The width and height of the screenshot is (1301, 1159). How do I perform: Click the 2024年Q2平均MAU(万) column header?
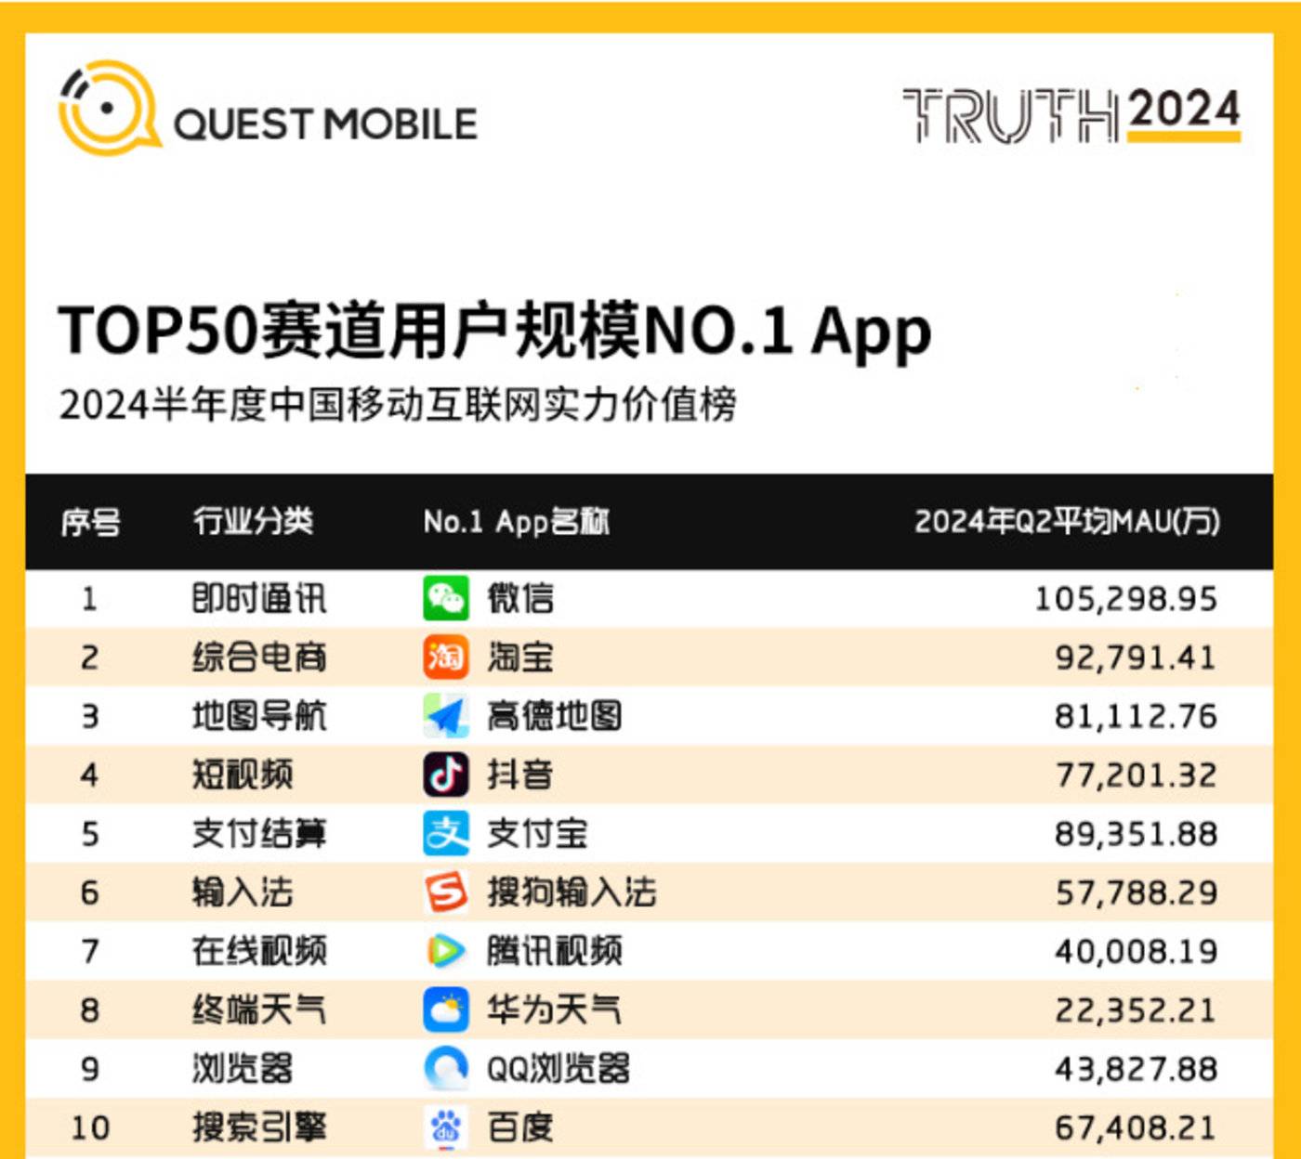1067,522
